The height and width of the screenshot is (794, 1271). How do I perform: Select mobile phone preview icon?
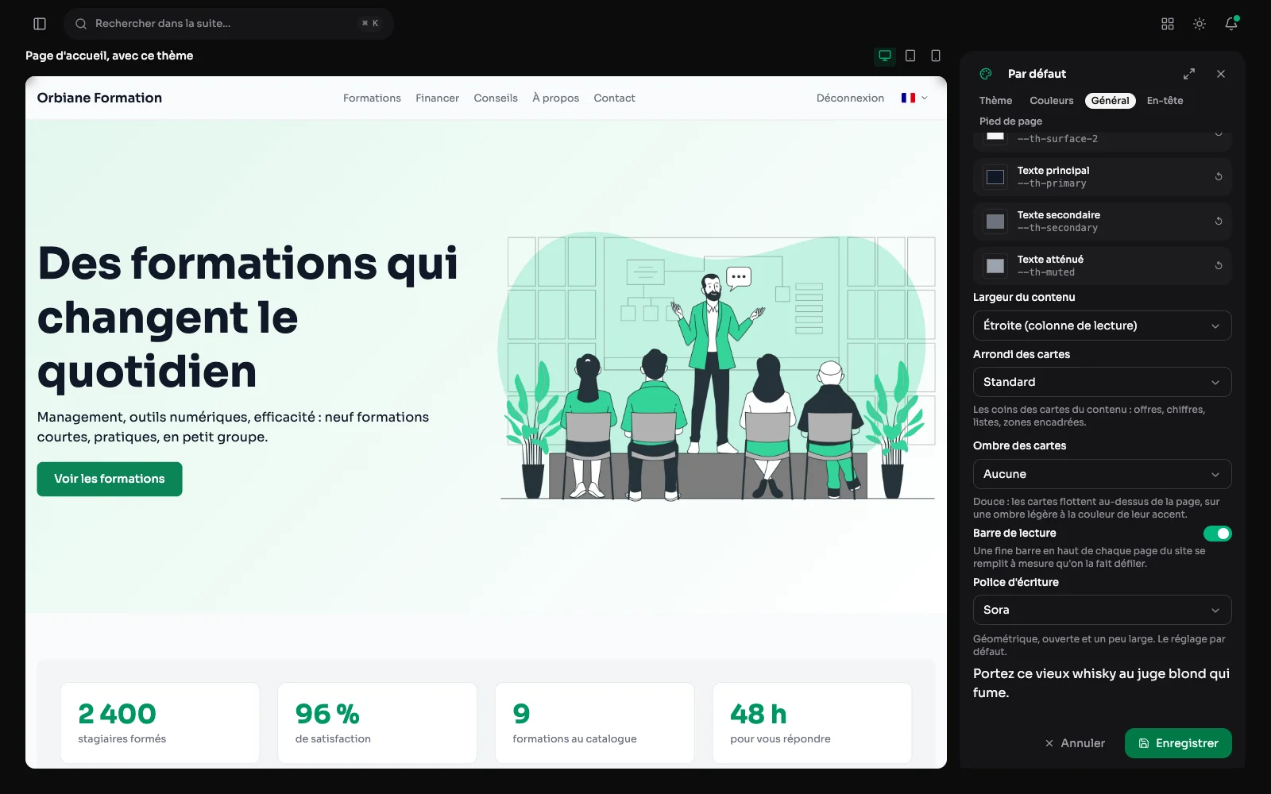[x=936, y=56]
